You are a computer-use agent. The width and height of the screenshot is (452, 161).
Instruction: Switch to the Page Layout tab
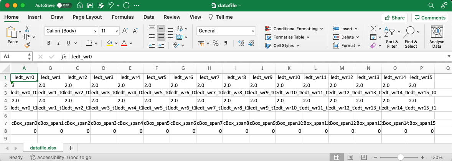87,17
